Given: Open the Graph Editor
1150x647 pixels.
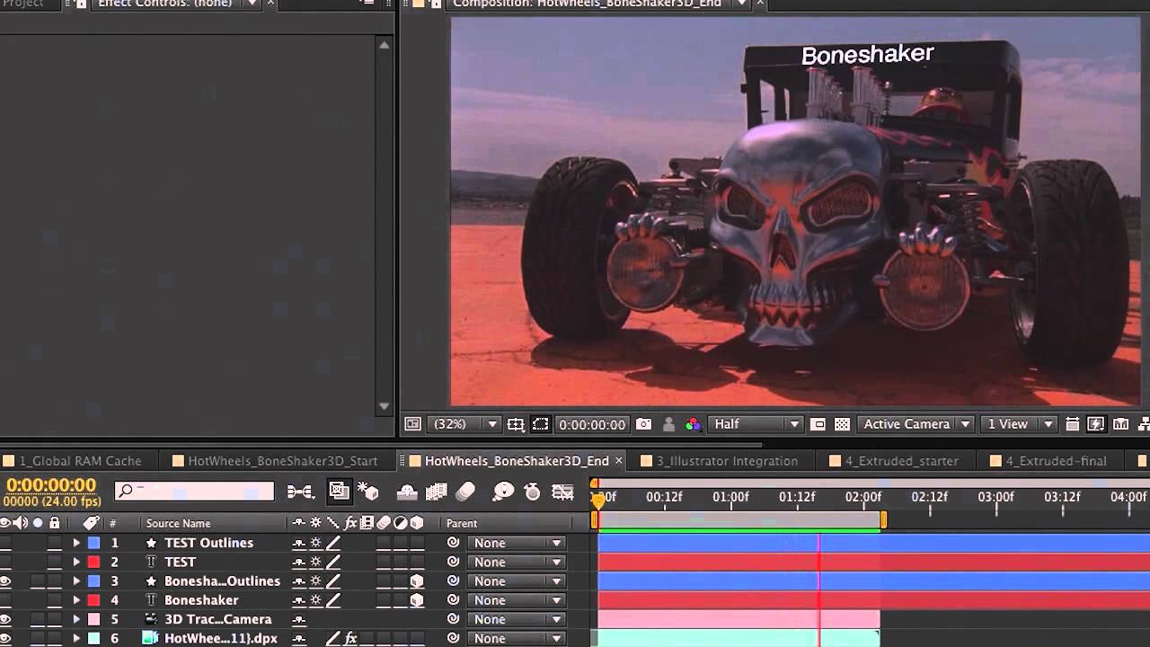Looking at the screenshot, I should (563, 492).
